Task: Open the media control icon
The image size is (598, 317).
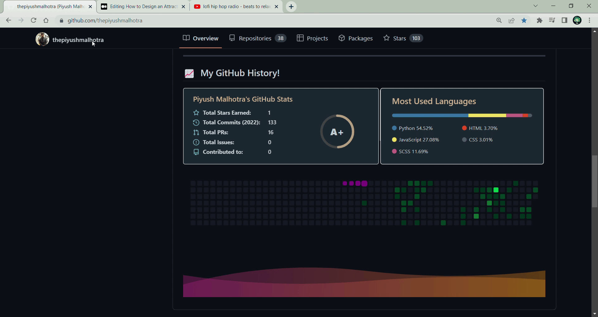Action: click(552, 21)
